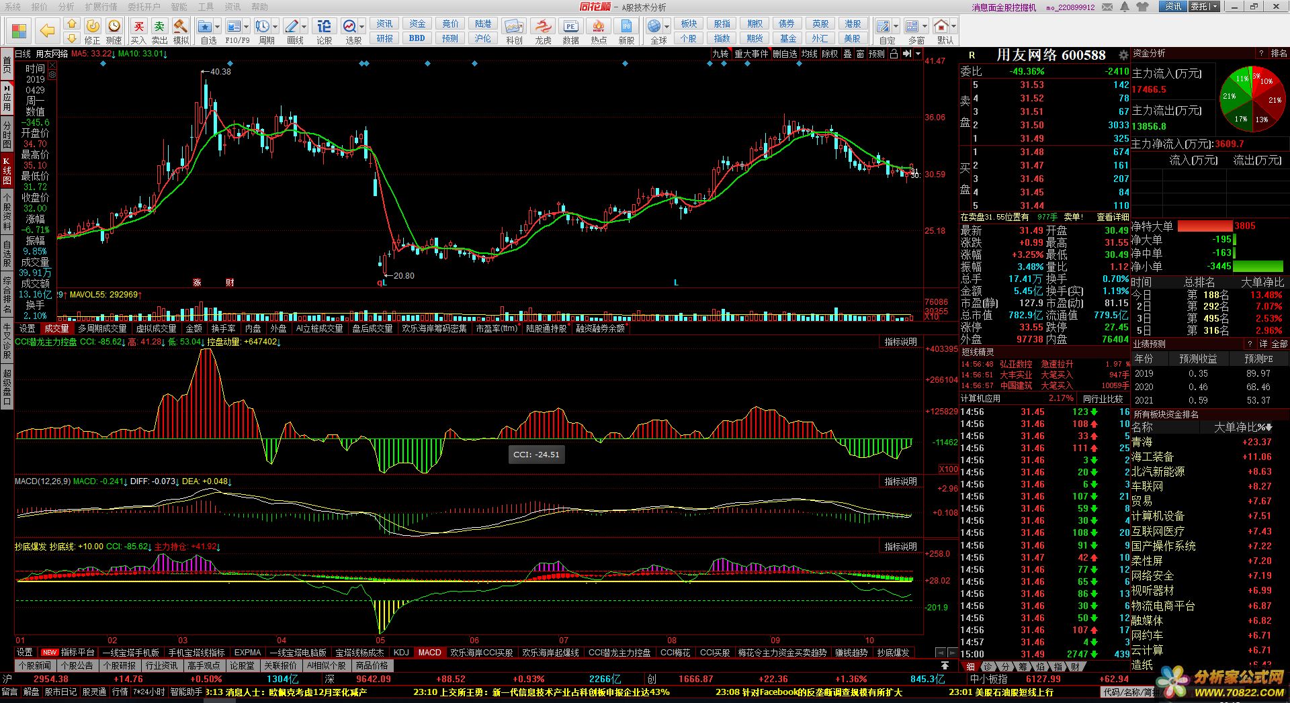Select the 换手率 tab under volume
Image resolution: width=1290 pixels, height=703 pixels.
(x=223, y=328)
